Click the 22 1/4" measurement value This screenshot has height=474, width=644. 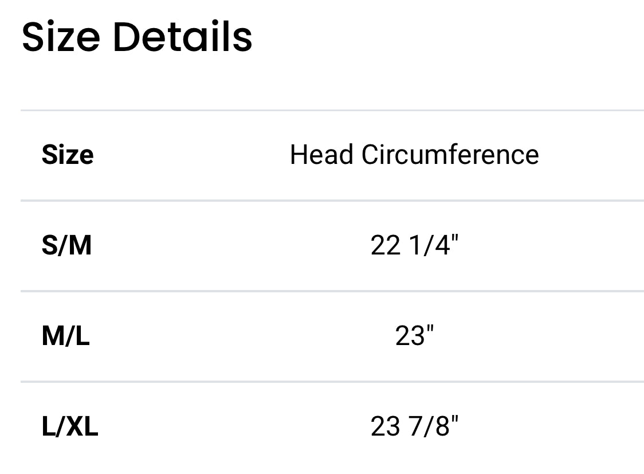pos(414,245)
